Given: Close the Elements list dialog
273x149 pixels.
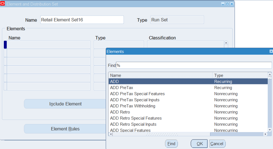Looking at the screenshot, I should click(271, 52).
